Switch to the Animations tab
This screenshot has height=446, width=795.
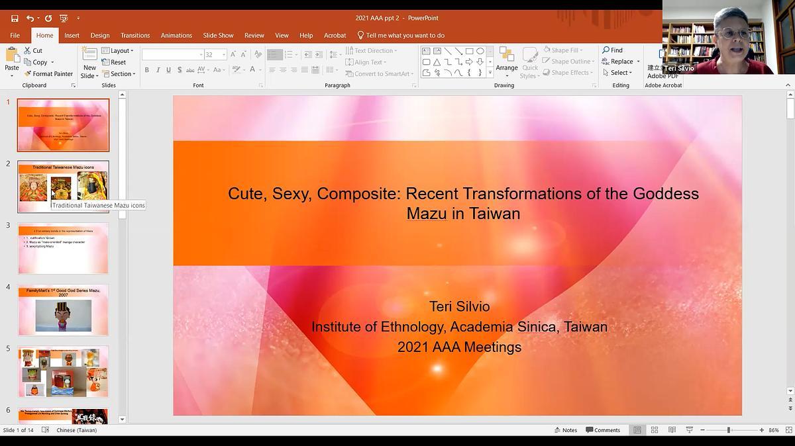click(176, 36)
